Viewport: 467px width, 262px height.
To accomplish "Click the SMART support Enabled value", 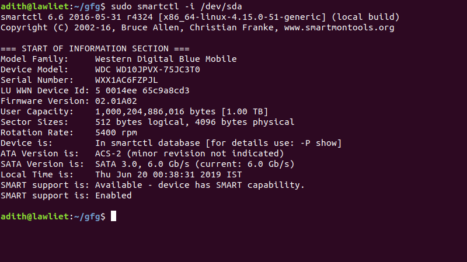I will pos(113,195).
